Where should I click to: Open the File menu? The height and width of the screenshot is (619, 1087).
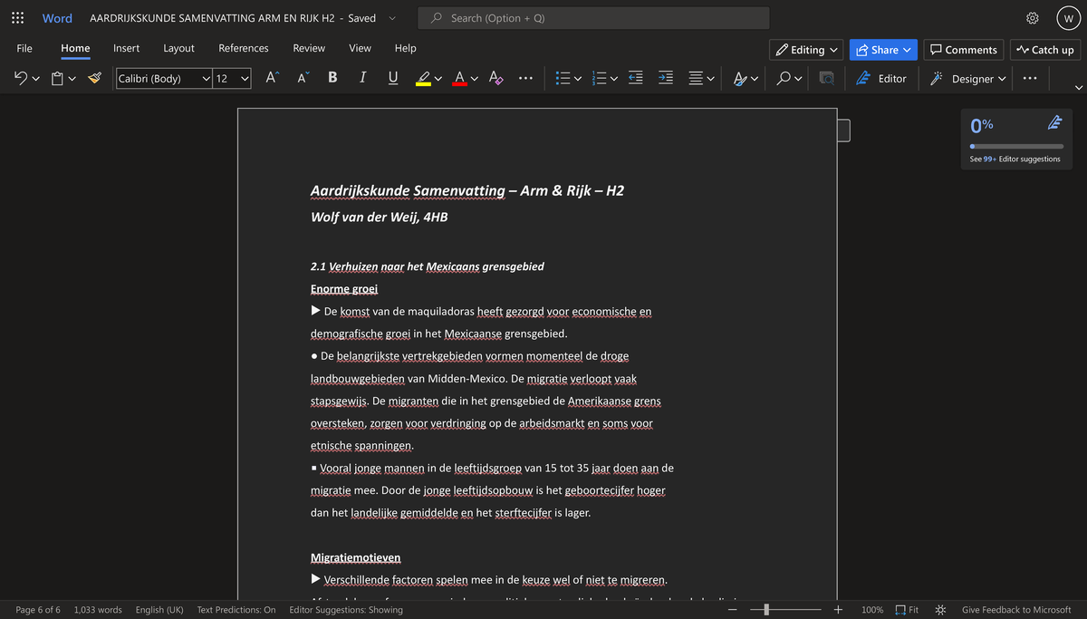click(x=24, y=48)
